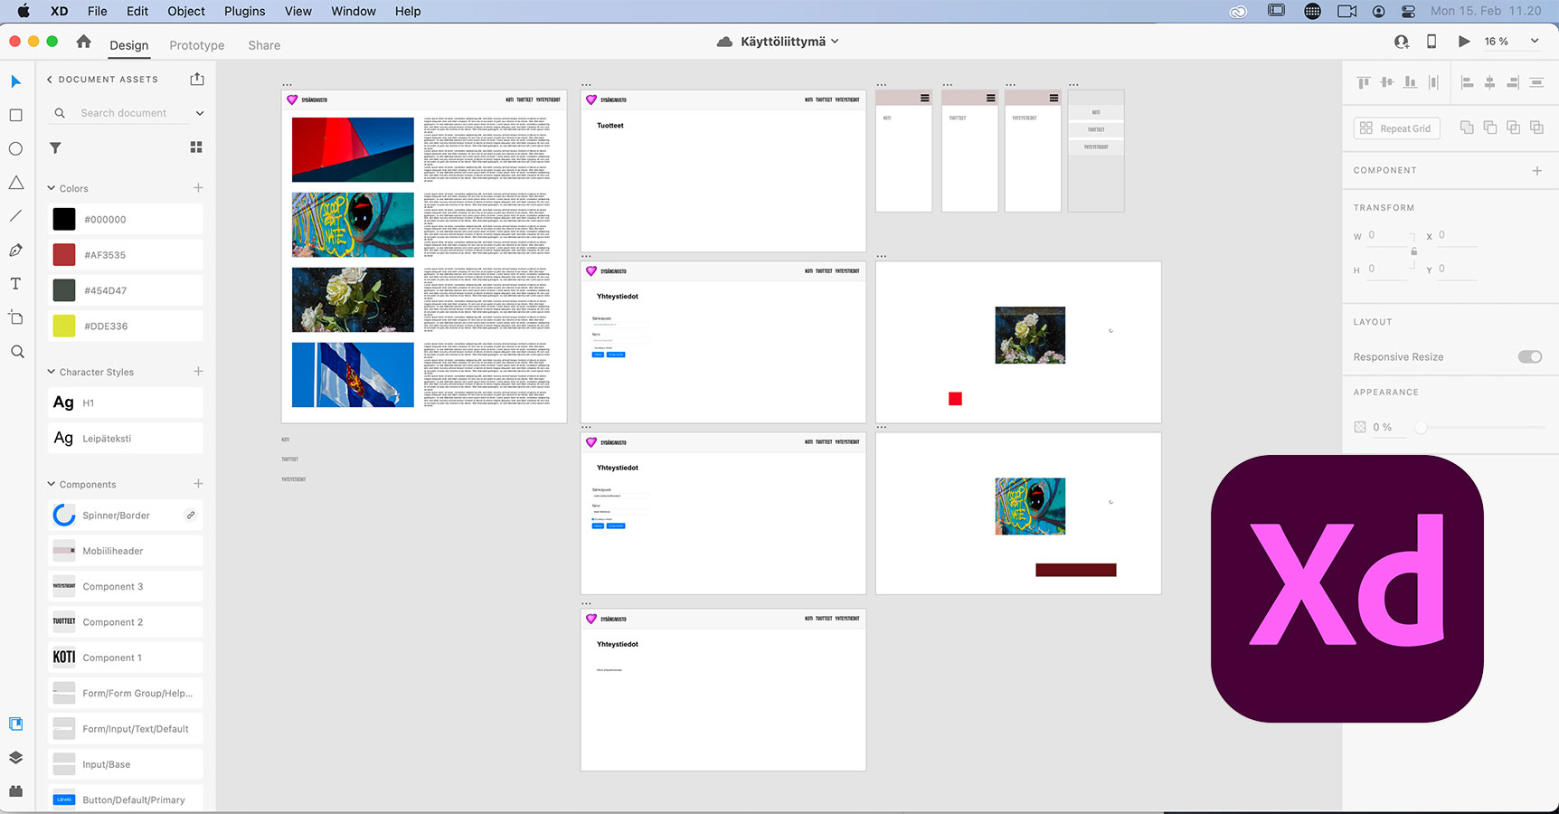Click the Control Center menu bar icon
Screen dimensions: 1559x814
click(1408, 11)
